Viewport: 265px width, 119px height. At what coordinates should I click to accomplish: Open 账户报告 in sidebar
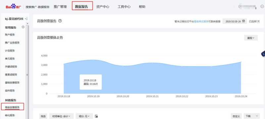pyautogui.click(x=10, y=35)
